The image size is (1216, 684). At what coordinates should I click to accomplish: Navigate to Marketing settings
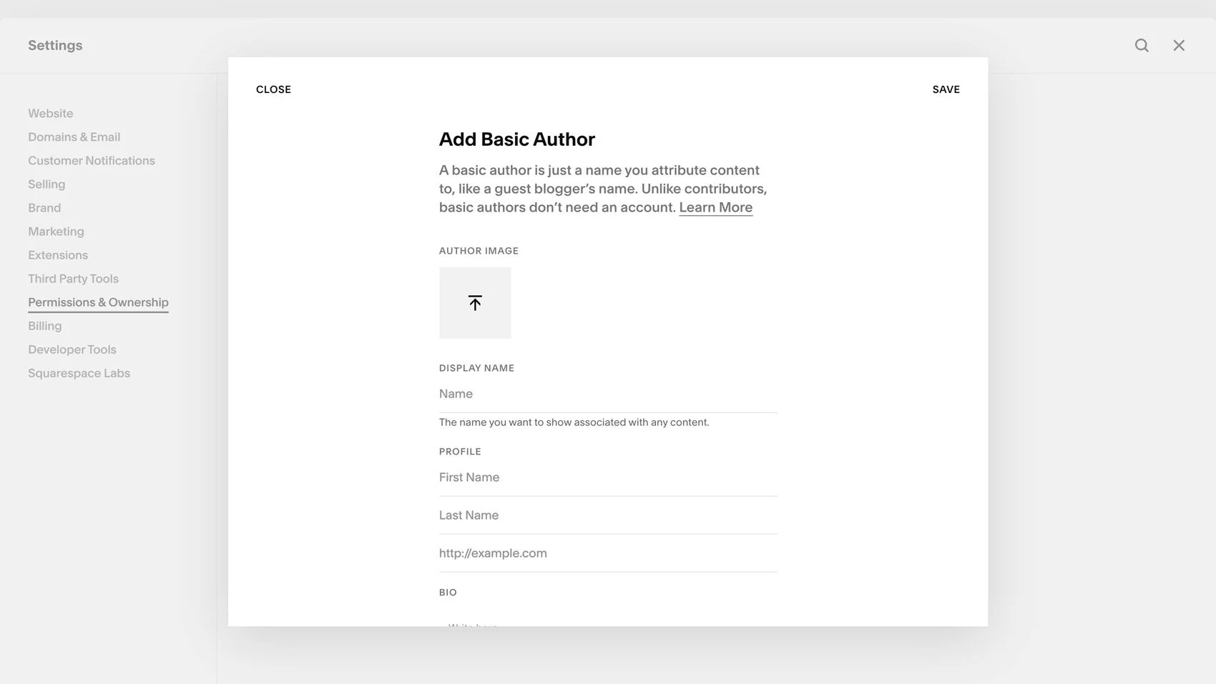click(56, 232)
